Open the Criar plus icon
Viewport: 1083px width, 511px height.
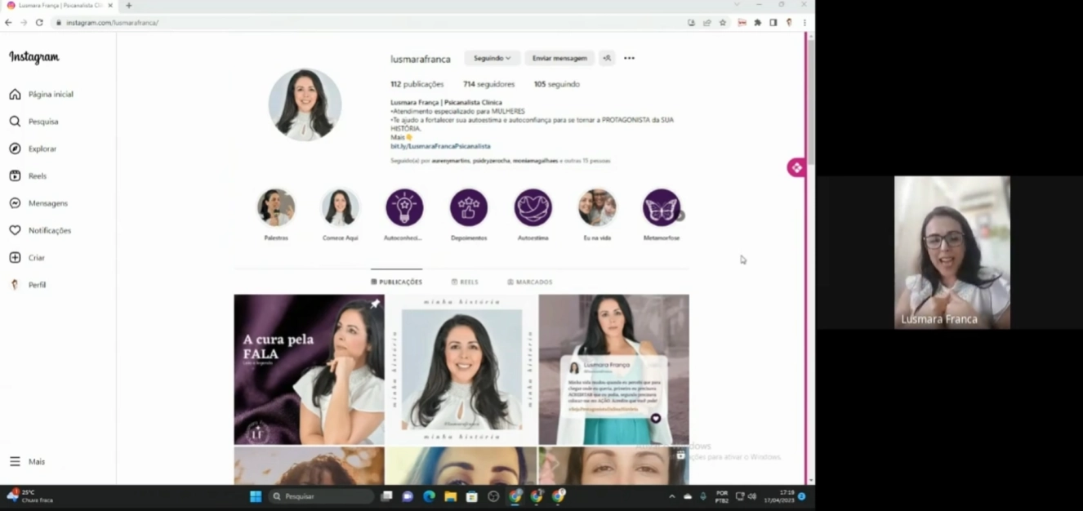15,257
